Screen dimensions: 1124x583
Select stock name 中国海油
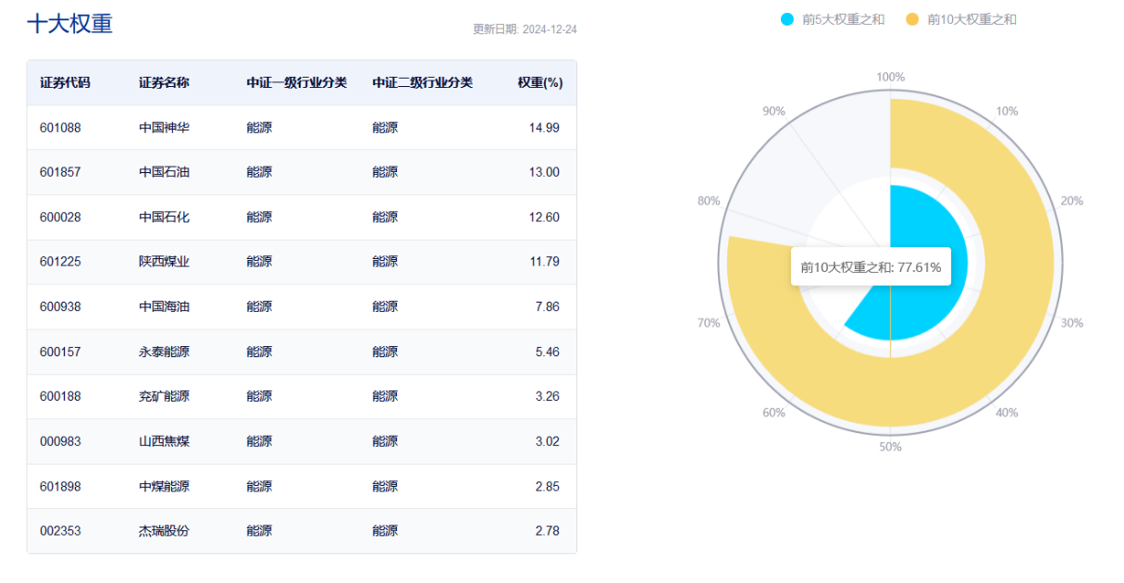pos(164,306)
